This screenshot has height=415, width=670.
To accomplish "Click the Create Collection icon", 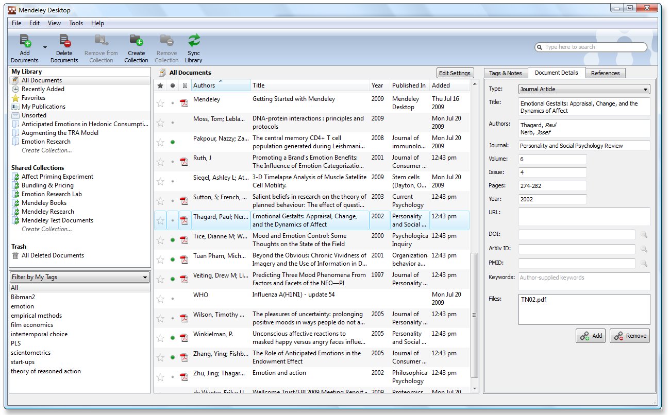I will (136, 41).
